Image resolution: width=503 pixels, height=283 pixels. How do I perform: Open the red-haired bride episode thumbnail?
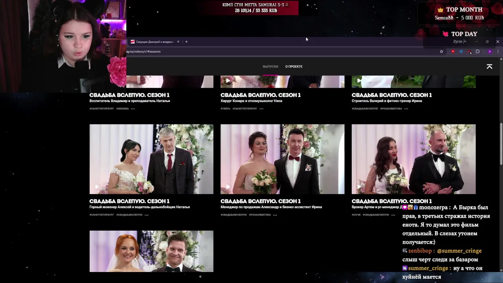(151, 251)
